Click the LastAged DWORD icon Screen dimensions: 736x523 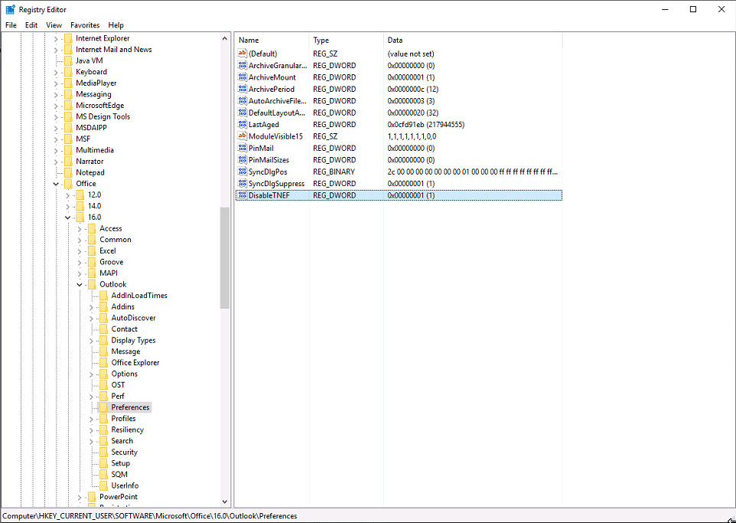(x=243, y=125)
